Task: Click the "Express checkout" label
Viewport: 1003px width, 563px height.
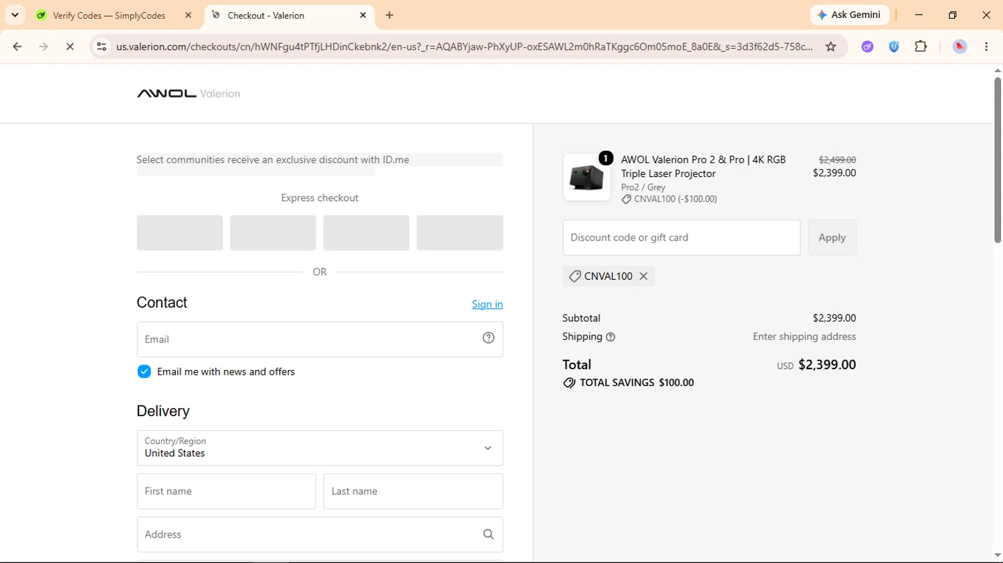Action: 320,198
